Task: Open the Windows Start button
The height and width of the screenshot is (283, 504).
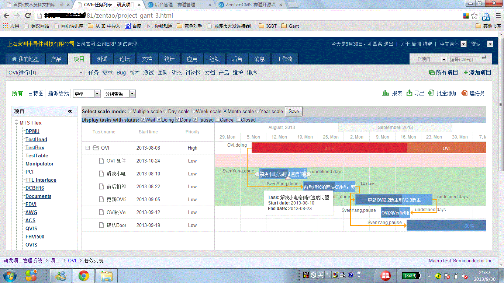Action: (x=10, y=275)
